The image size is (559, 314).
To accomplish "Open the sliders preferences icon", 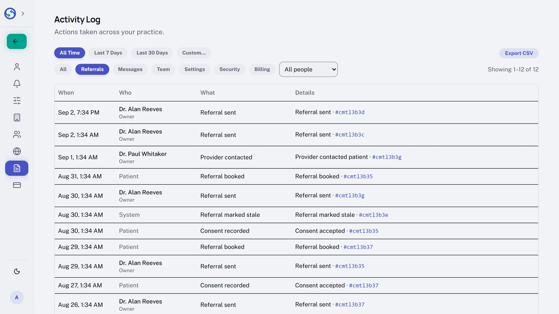I will coord(17,101).
